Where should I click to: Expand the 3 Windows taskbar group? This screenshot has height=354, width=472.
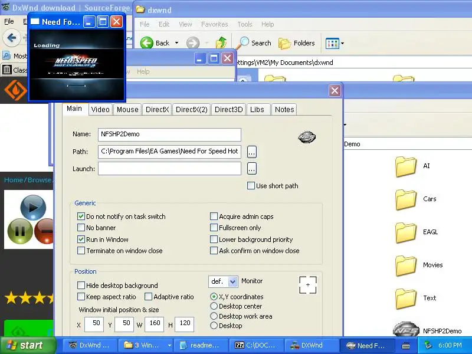(169, 345)
